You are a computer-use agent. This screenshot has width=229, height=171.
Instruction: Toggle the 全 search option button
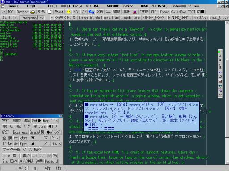[4, 138]
